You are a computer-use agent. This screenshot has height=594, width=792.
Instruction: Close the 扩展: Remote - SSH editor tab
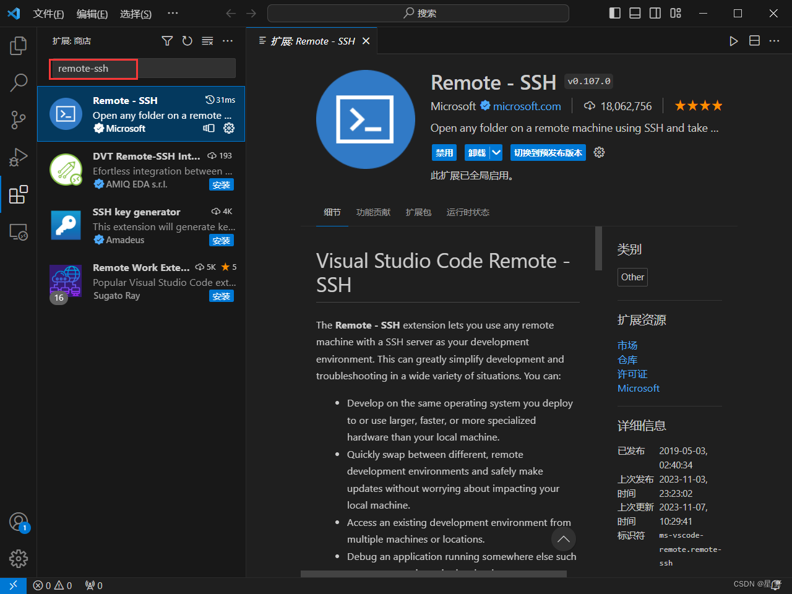click(366, 41)
